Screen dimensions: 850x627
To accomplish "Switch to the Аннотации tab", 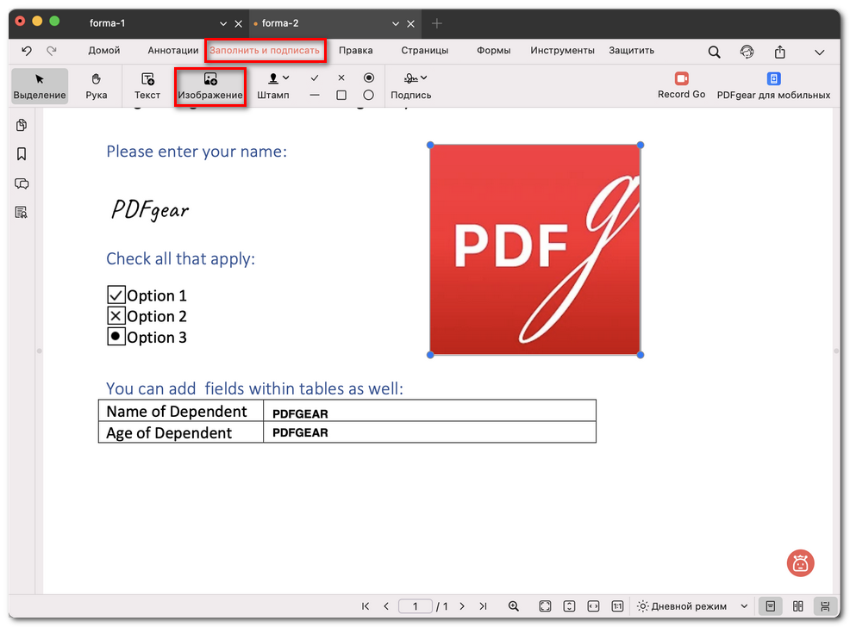I will 172,51.
